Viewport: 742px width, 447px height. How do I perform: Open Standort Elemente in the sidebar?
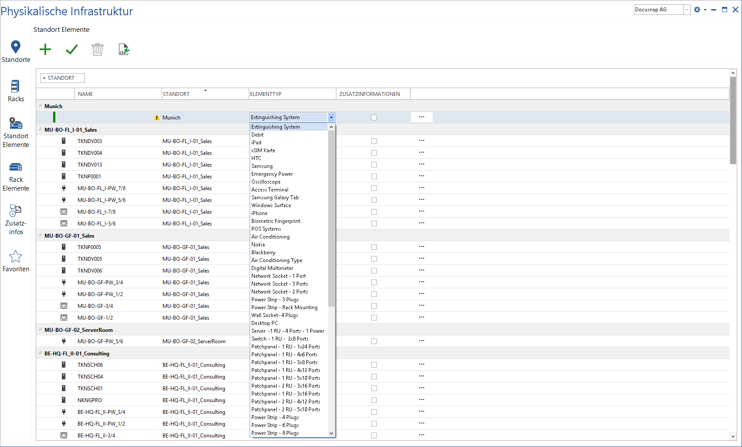(x=16, y=133)
